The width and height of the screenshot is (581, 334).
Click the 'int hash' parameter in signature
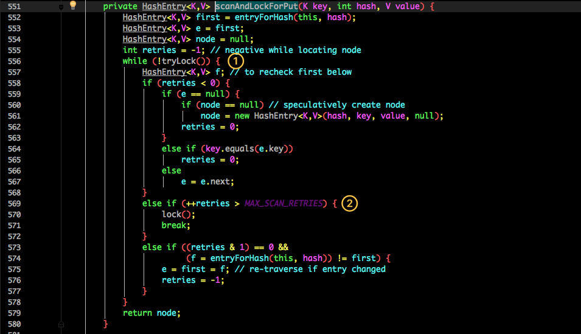pyautogui.click(x=357, y=6)
